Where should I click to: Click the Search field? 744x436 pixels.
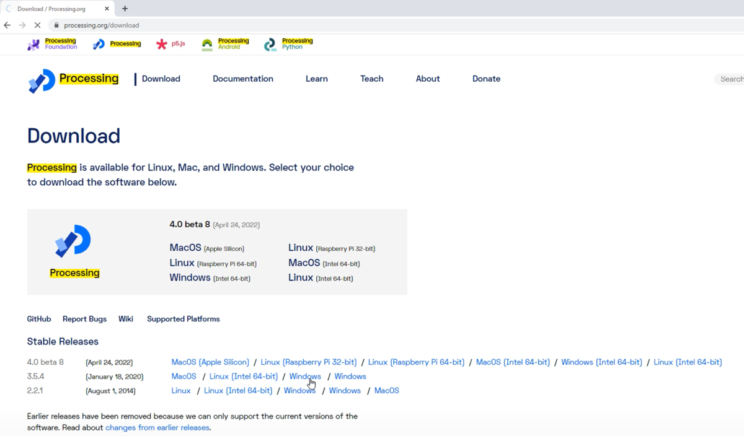(730, 79)
